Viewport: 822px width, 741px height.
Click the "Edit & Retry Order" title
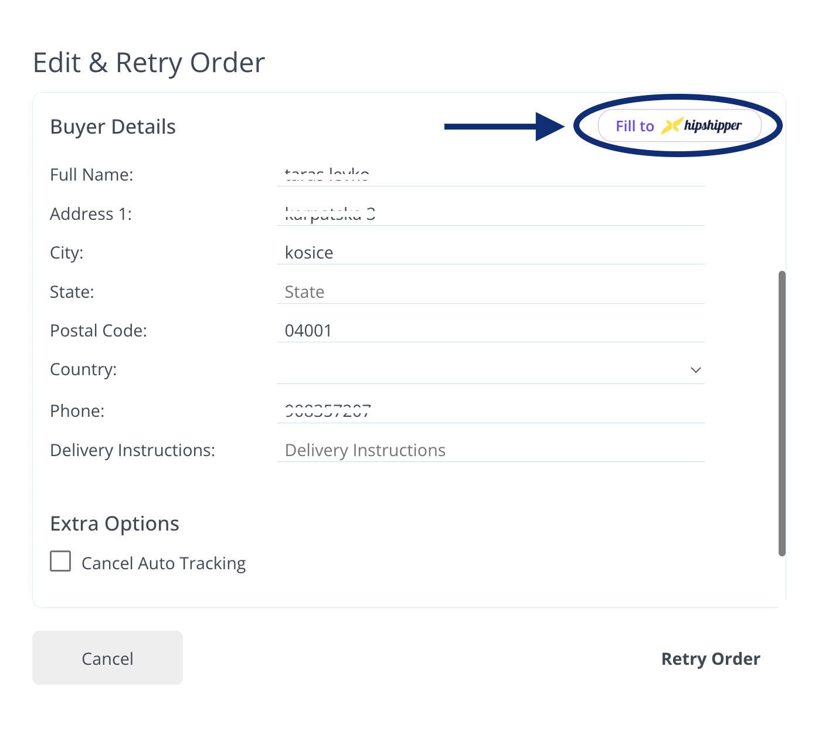(149, 63)
